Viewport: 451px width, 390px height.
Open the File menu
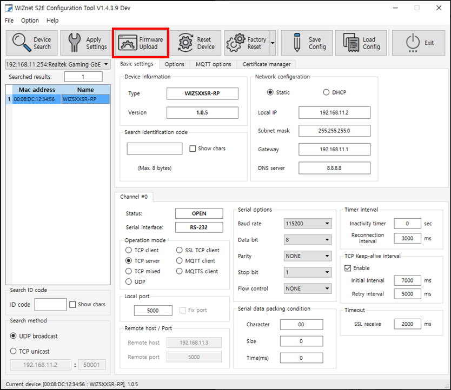coord(9,21)
